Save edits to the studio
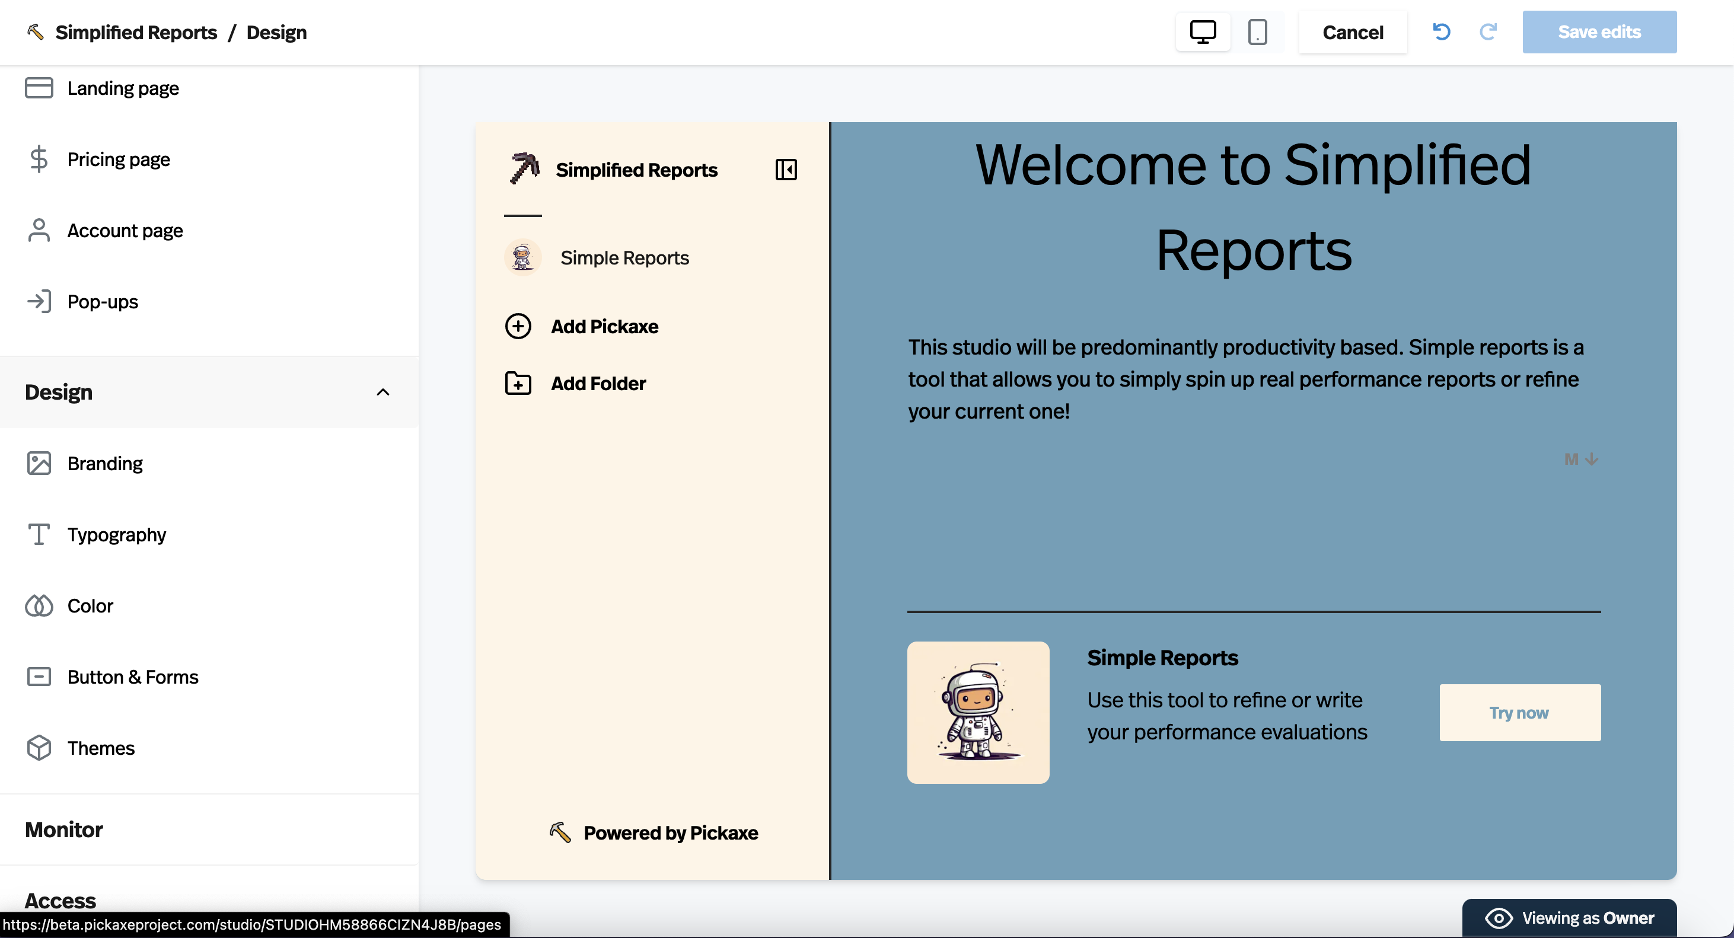 tap(1599, 31)
